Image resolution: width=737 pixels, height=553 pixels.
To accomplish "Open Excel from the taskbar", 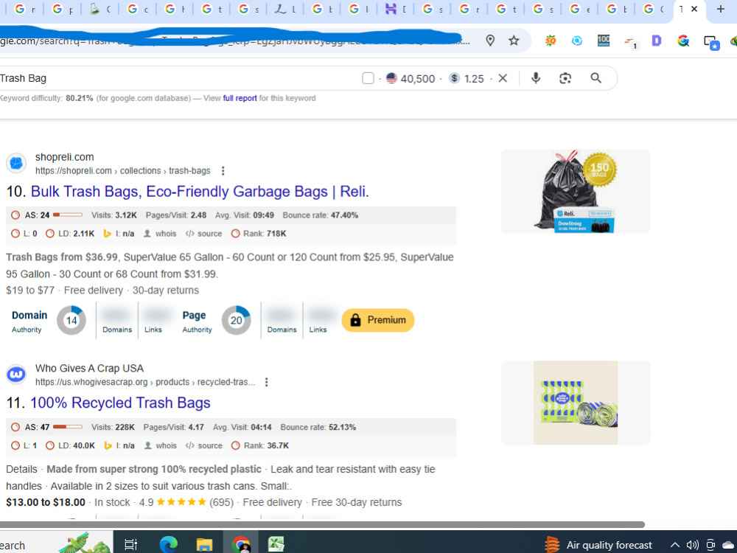I will [276, 545].
